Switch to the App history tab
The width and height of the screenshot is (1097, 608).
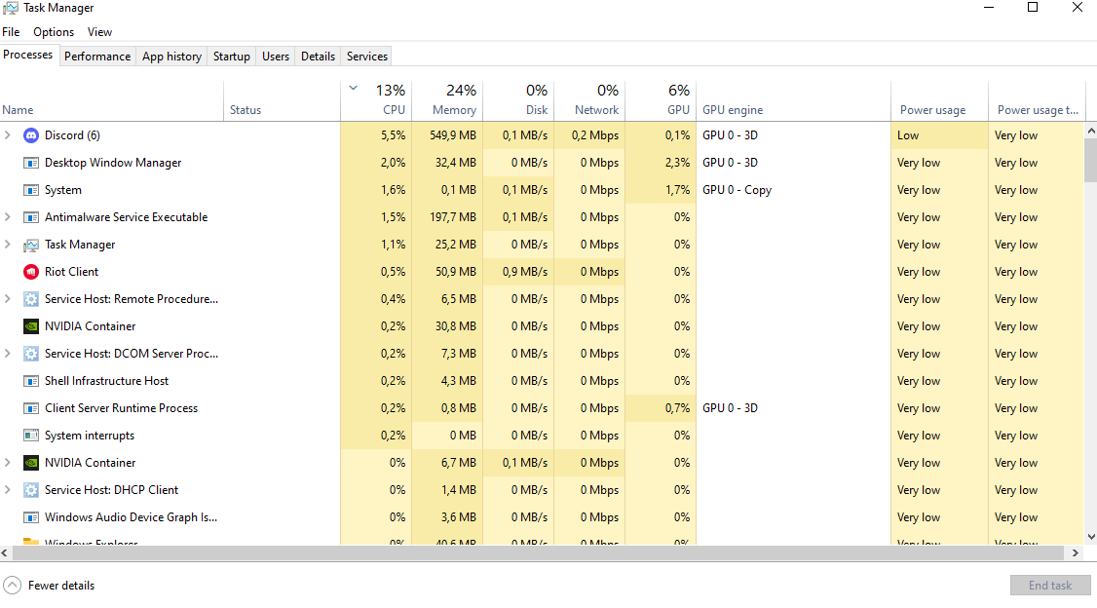(172, 56)
